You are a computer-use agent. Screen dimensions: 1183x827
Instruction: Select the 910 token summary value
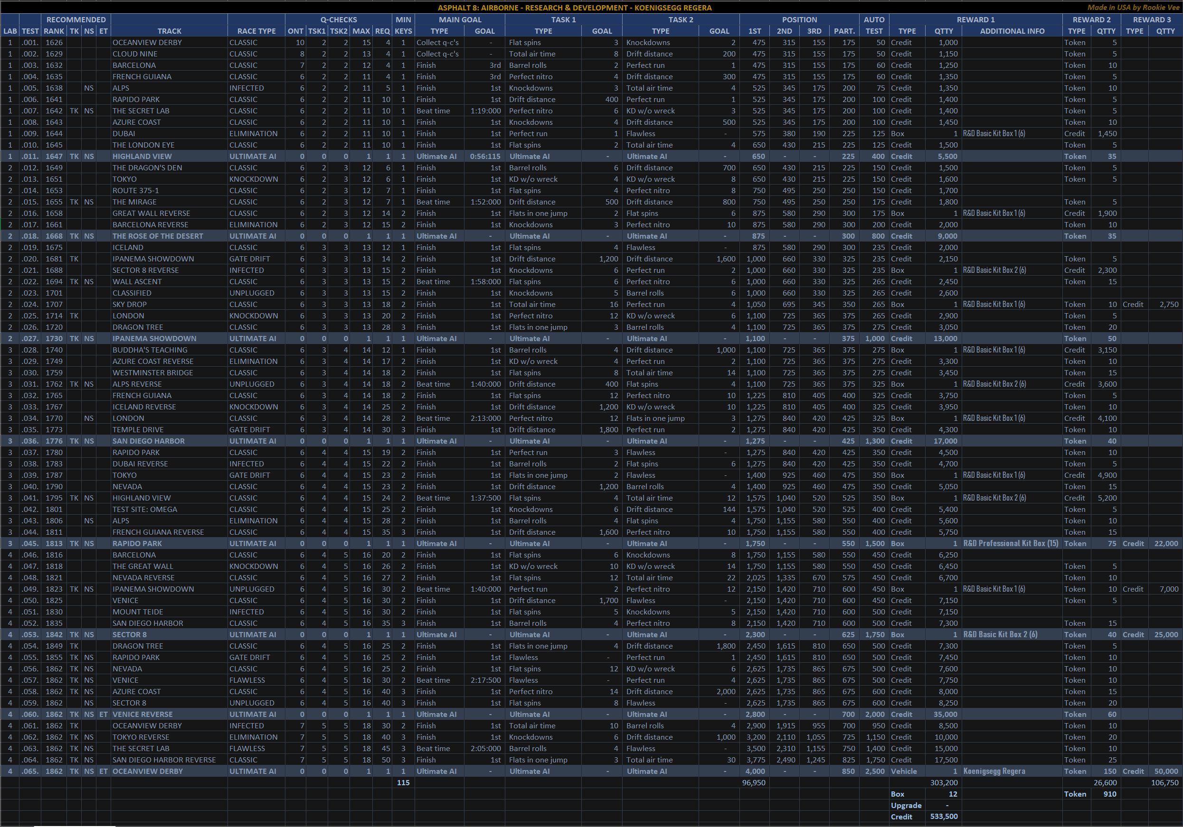tap(1106, 794)
